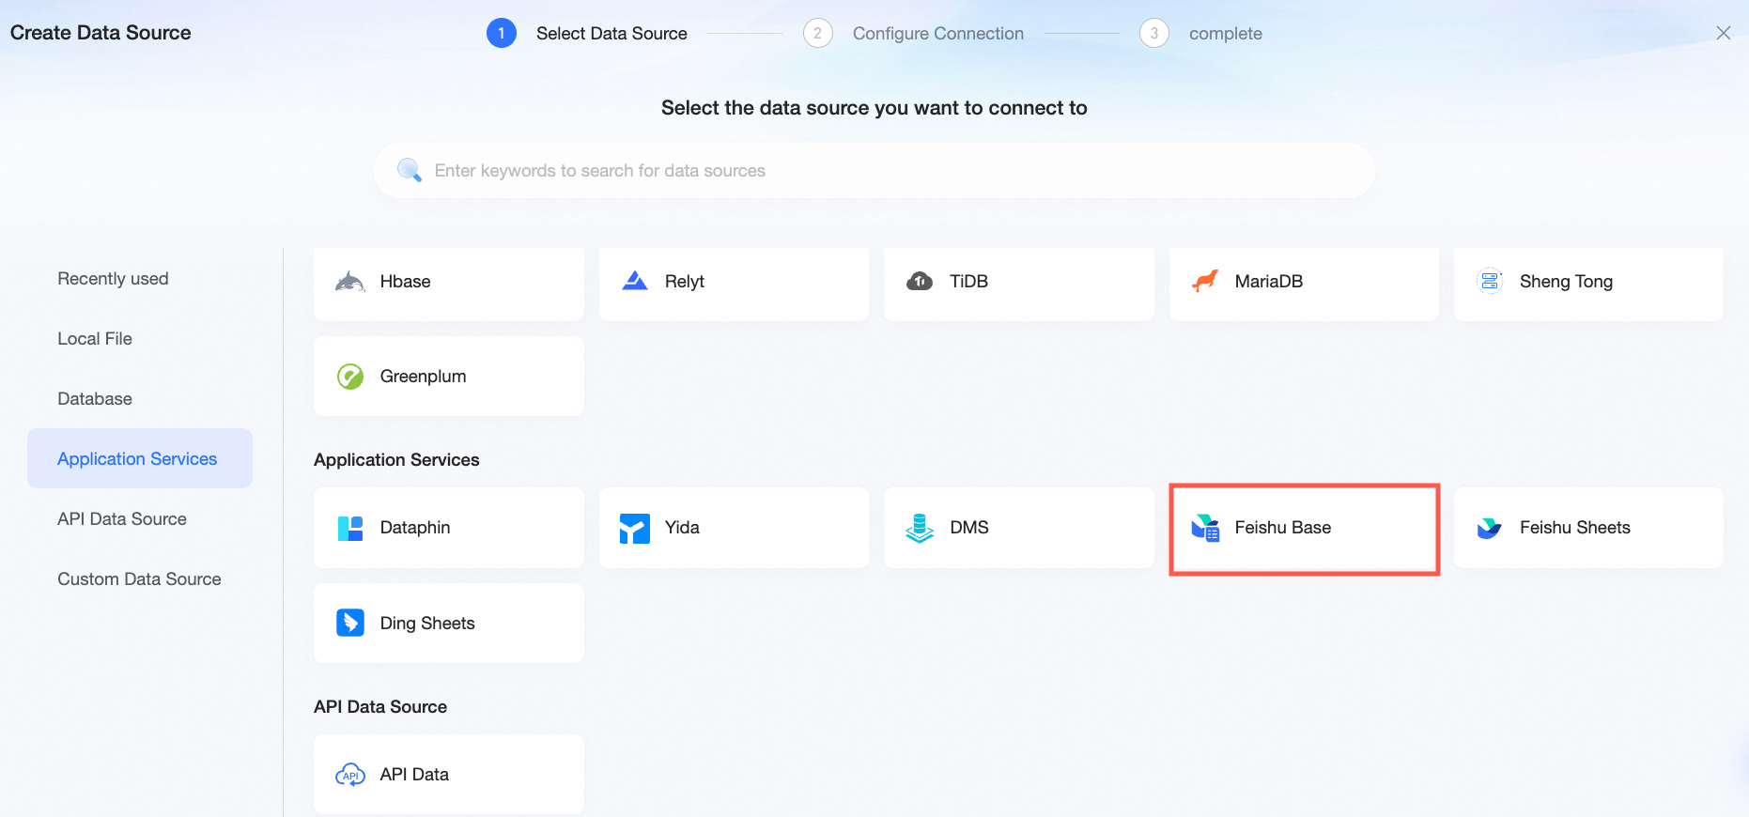Open the Custom Data Source category
This screenshot has width=1749, height=817.
pos(139,579)
